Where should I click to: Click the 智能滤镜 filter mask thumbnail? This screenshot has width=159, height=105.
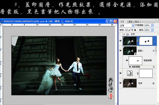pyautogui.click(x=135, y=61)
